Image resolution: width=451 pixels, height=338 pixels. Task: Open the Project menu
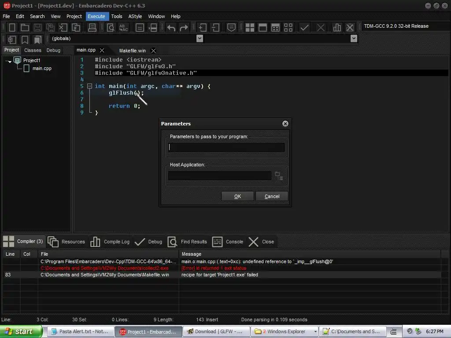pyautogui.click(x=74, y=16)
